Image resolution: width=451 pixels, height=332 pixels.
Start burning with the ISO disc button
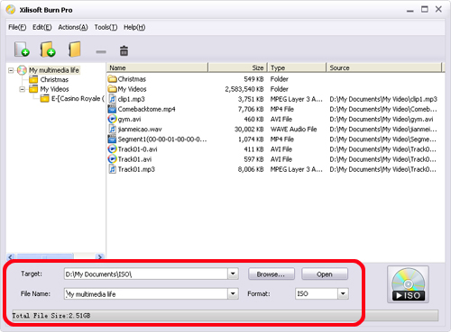coord(408,284)
